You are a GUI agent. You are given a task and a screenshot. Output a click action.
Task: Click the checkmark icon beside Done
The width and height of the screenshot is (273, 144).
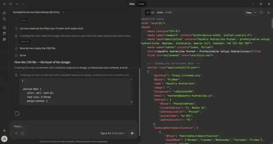tap(16, 55)
